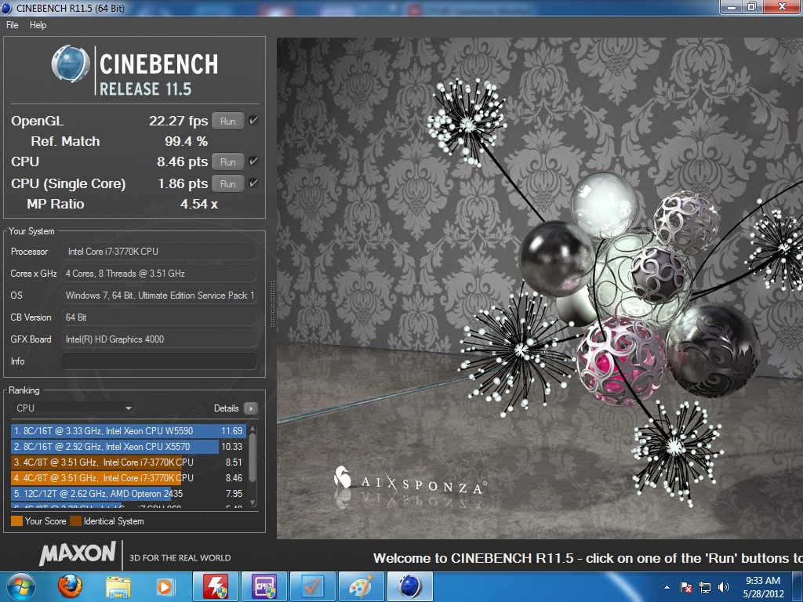Click the MP Ratio value 4.54 x

coord(198,205)
